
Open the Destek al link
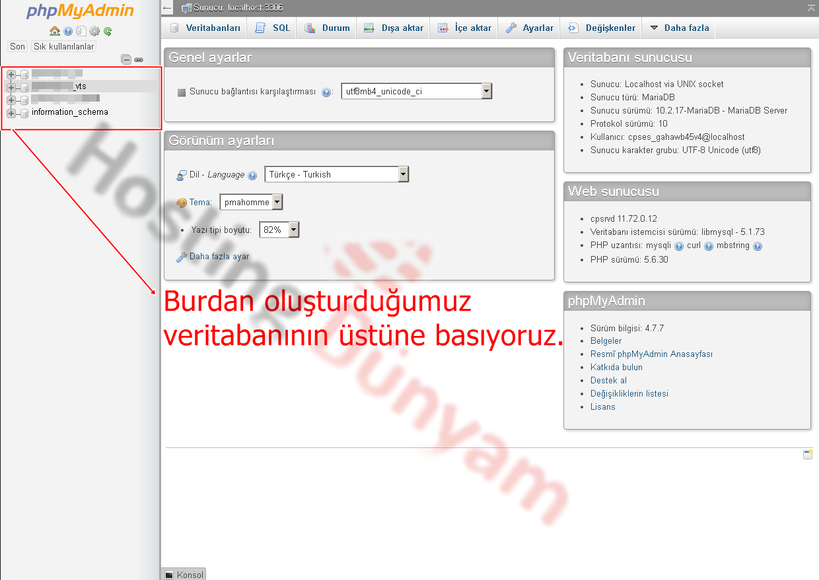click(x=608, y=381)
